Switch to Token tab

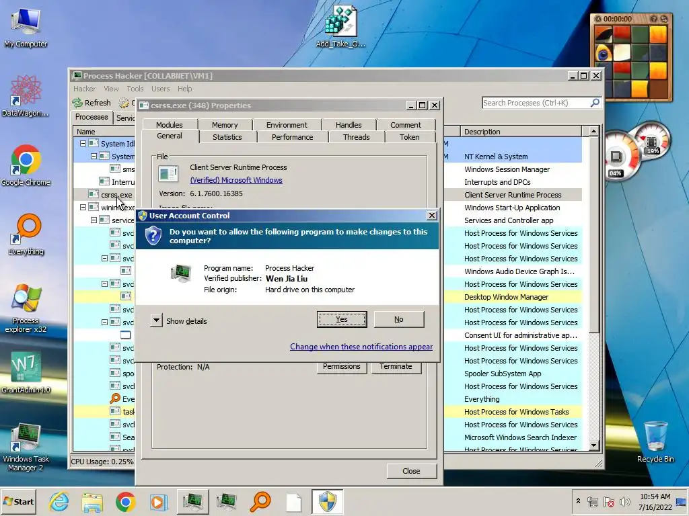pyautogui.click(x=409, y=137)
